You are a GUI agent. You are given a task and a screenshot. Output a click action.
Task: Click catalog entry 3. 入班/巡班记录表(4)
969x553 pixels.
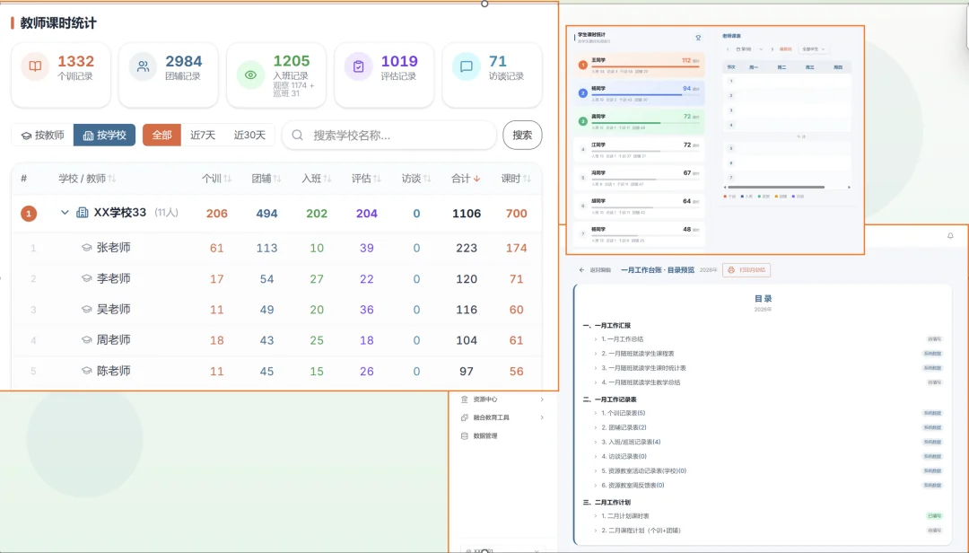click(x=631, y=443)
